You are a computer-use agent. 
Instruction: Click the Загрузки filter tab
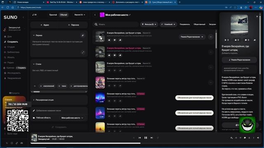coord(212,24)
